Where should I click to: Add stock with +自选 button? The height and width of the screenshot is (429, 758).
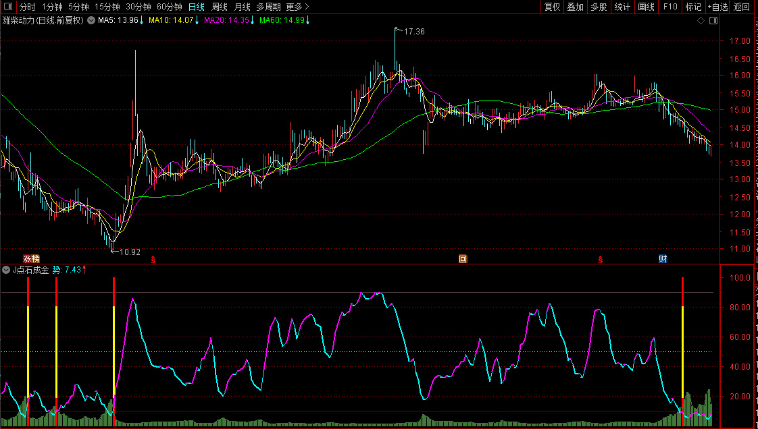(x=717, y=7)
